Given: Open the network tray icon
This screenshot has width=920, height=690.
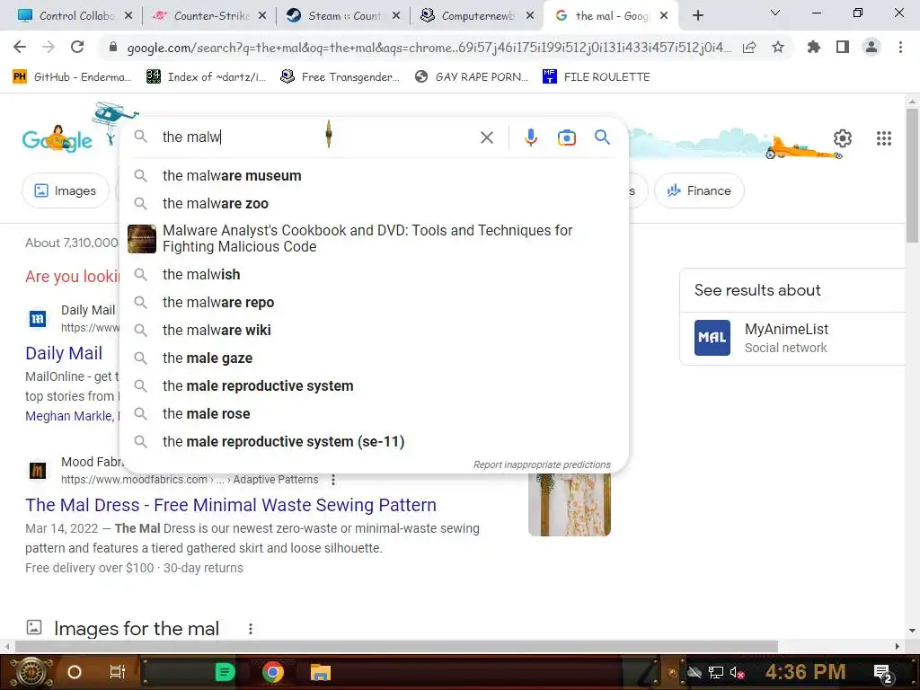Looking at the screenshot, I should pyautogui.click(x=716, y=672).
